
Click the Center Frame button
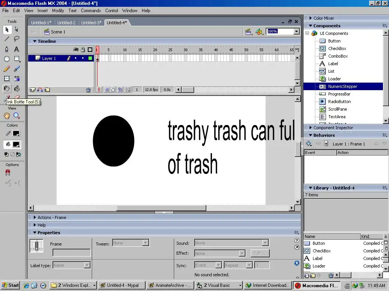pos(99,89)
